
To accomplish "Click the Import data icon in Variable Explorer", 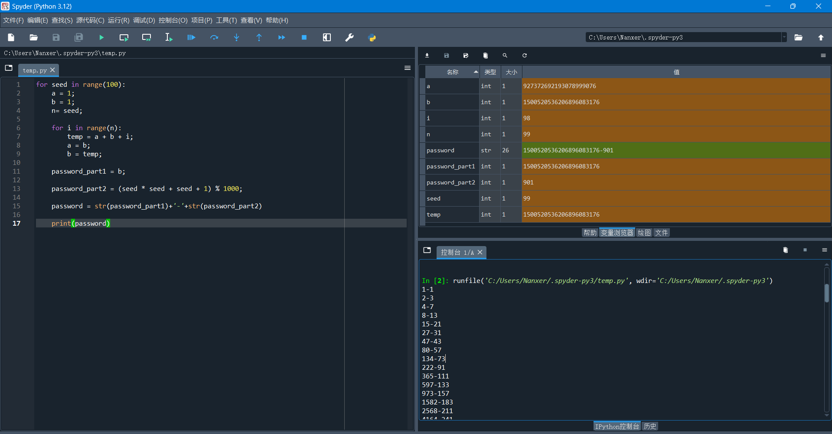I will click(x=427, y=56).
